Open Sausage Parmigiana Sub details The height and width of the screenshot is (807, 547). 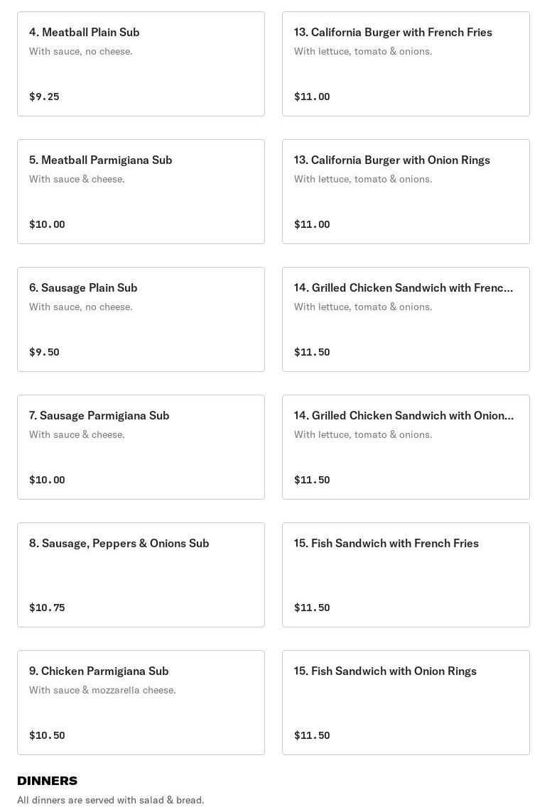(x=141, y=447)
